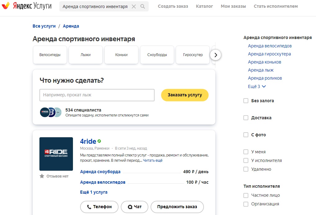Enable the Без залога filter
The image size is (316, 215).
(246, 101)
